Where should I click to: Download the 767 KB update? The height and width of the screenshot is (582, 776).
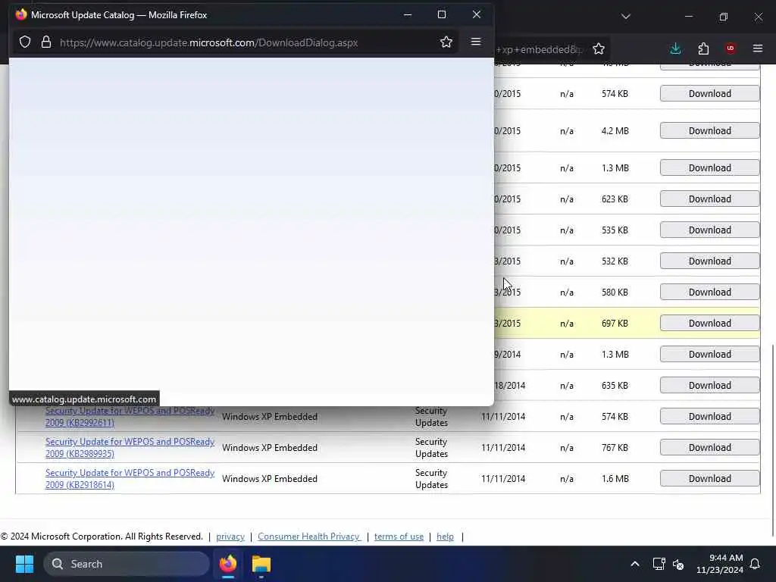(x=709, y=447)
